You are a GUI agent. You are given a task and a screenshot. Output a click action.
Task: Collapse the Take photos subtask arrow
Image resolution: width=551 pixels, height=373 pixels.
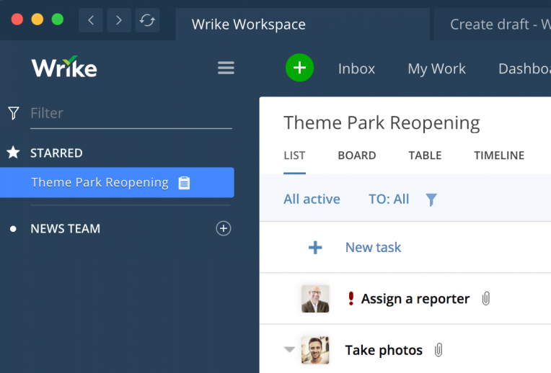point(289,350)
